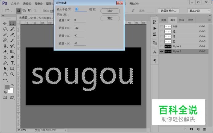Click the 复位 reset button

click(110, 18)
